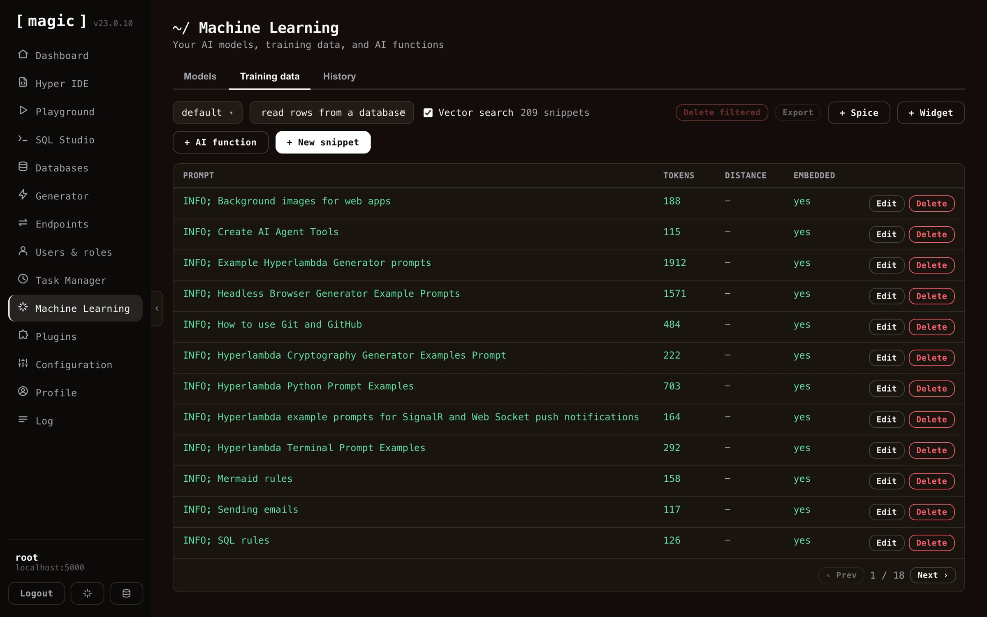This screenshot has width=987, height=617.
Task: Click the Configuration sliders icon
Action: [x=23, y=364]
